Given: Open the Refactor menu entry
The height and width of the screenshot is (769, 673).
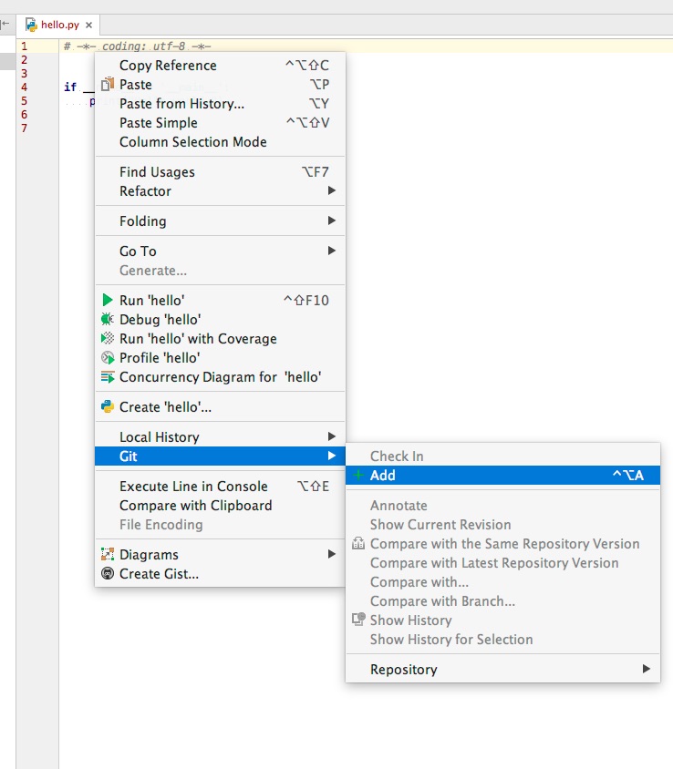Looking at the screenshot, I should coord(220,190).
